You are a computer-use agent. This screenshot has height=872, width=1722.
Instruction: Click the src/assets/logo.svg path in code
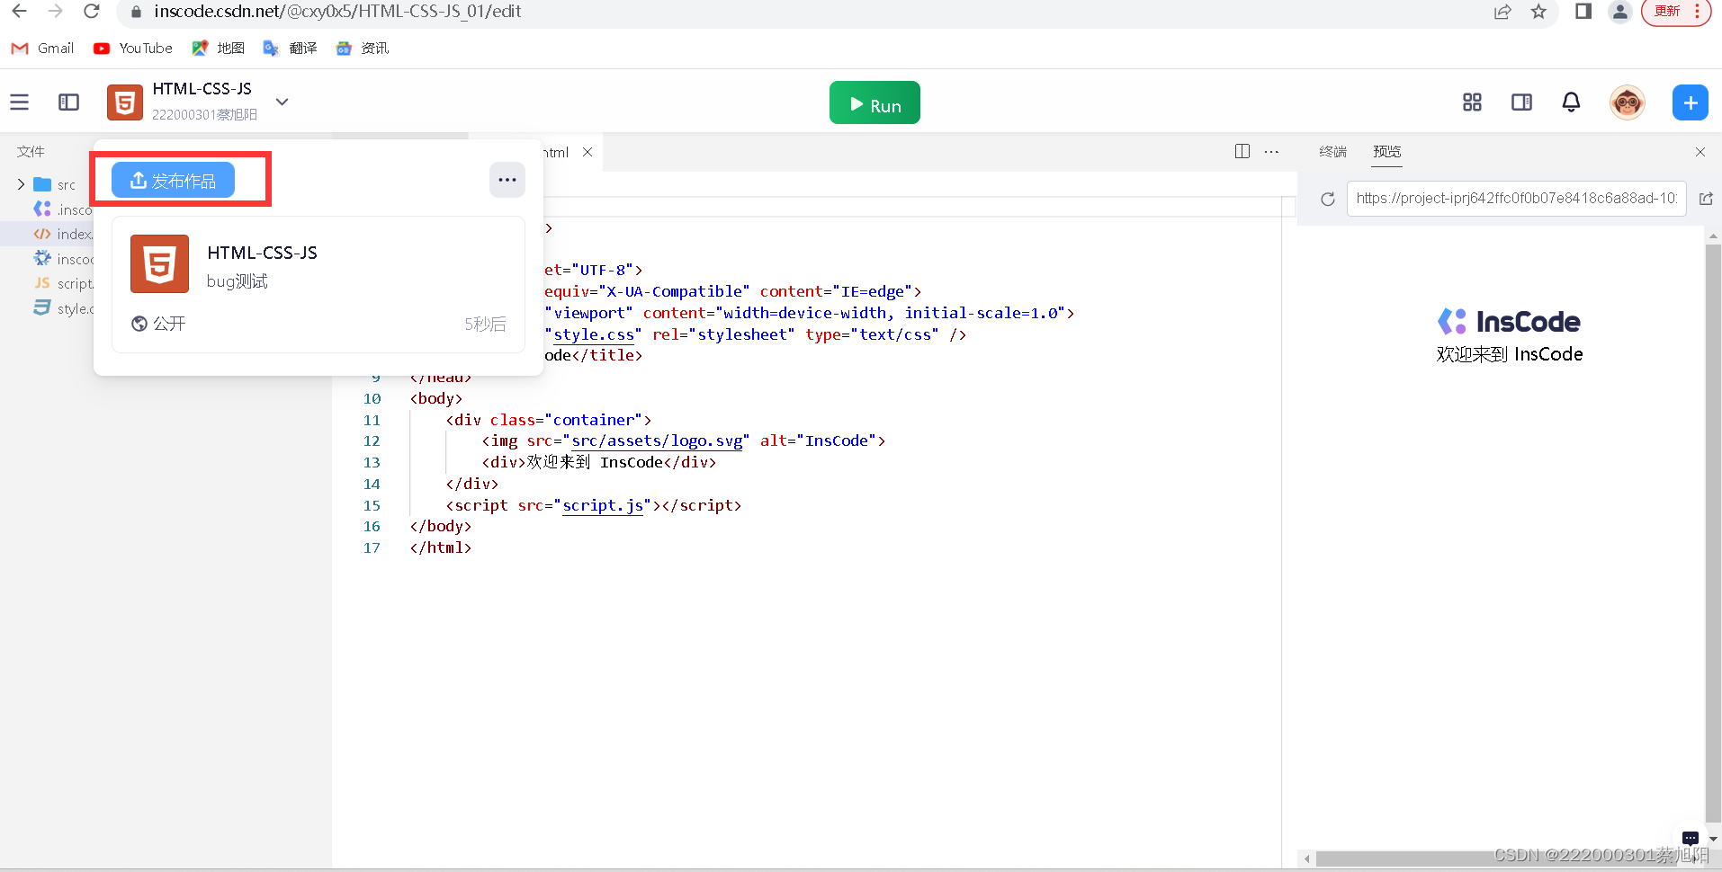pyautogui.click(x=658, y=440)
